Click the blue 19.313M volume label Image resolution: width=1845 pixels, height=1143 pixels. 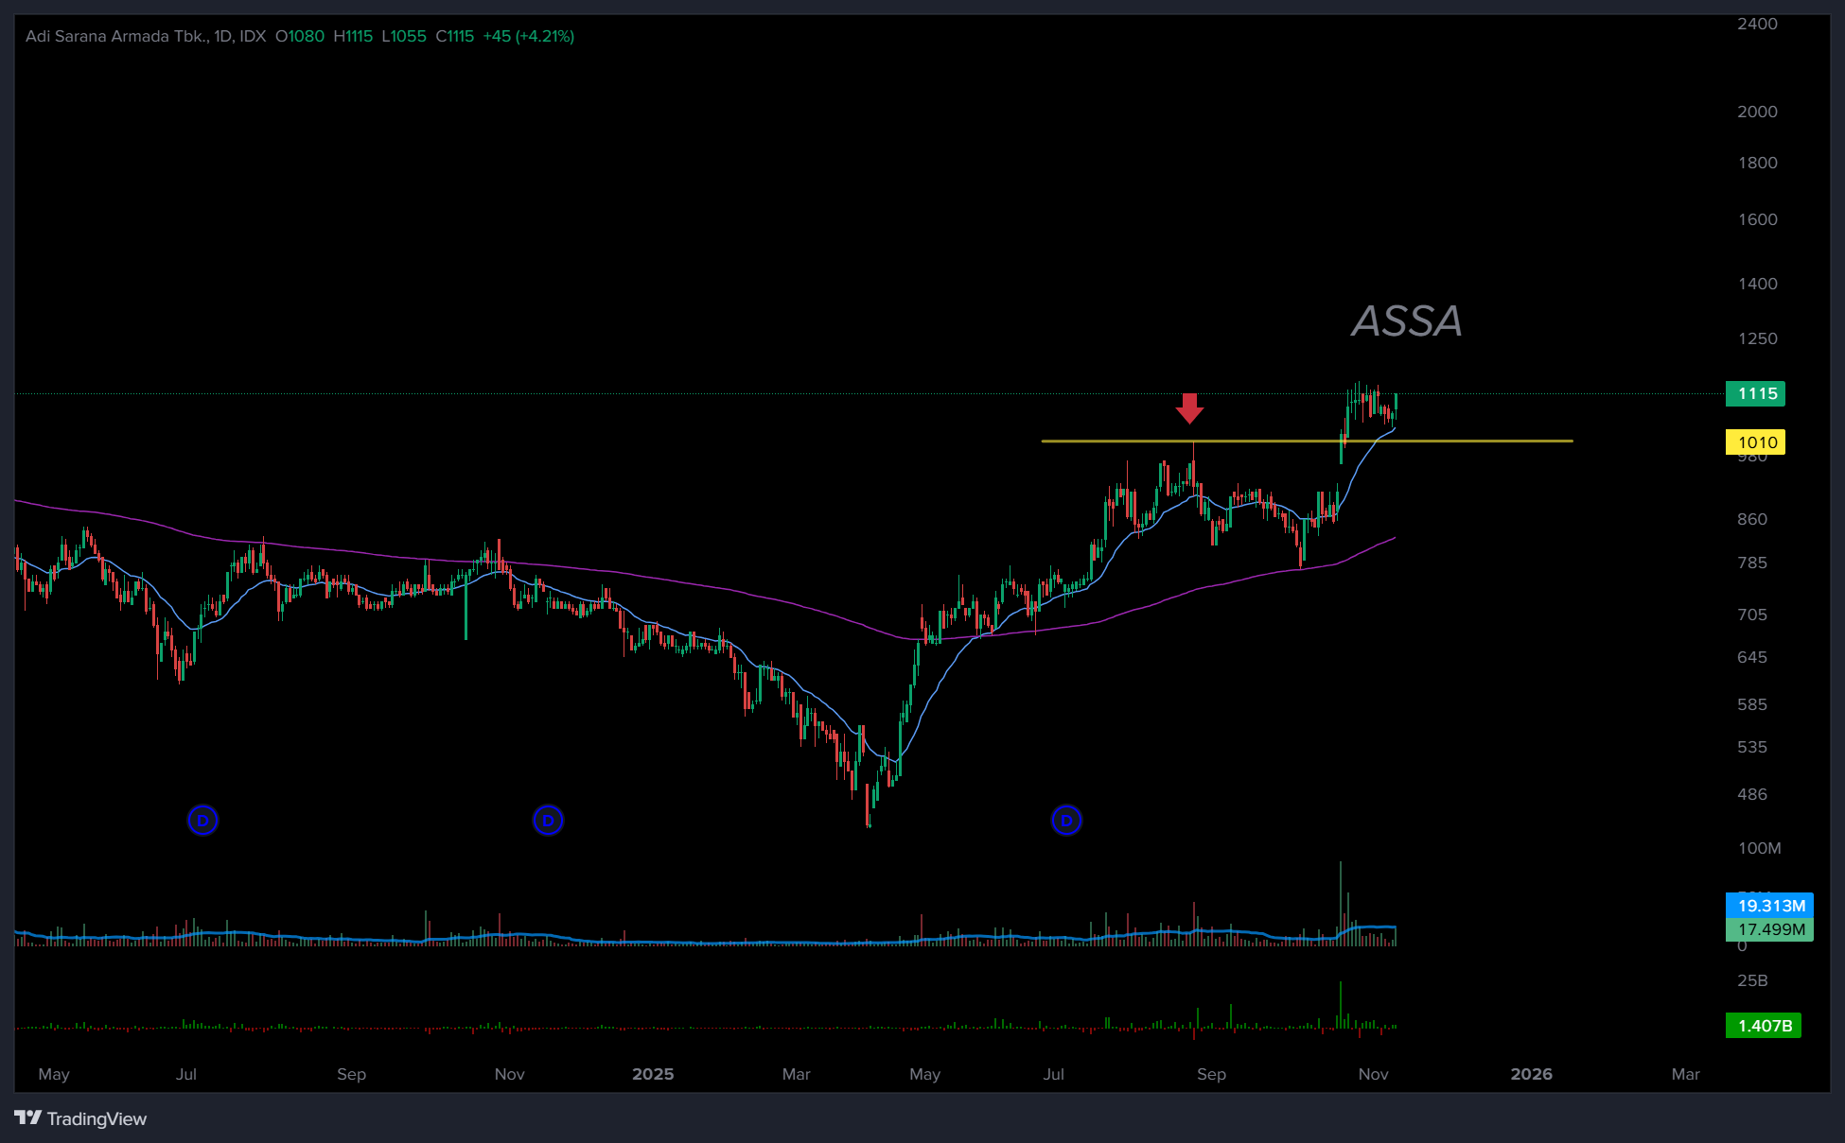pos(1769,905)
